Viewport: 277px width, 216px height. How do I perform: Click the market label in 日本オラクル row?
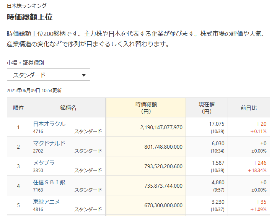coord(88,132)
